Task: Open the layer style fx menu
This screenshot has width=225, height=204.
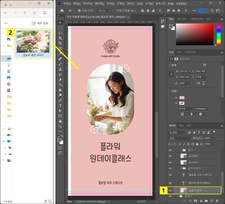Action: click(x=190, y=201)
